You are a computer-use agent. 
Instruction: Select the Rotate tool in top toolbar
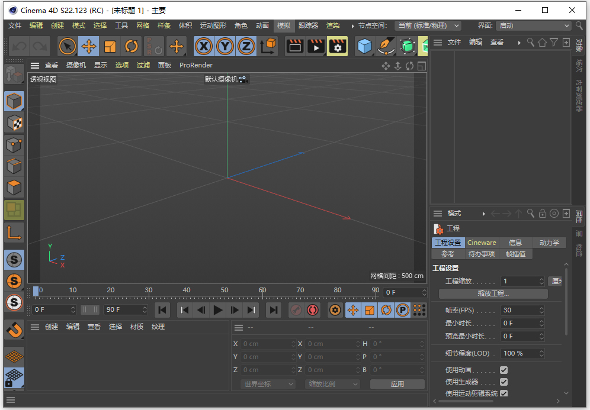click(132, 46)
